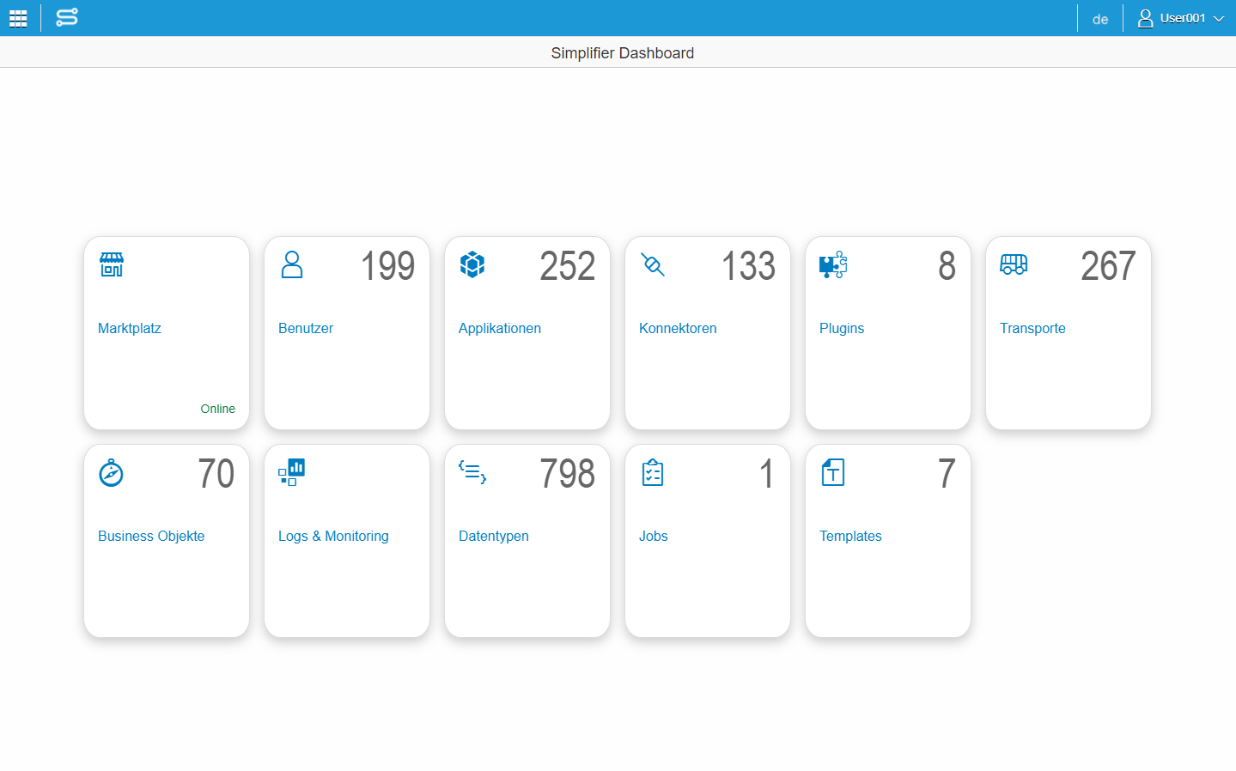Click the Datentypen list icon
This screenshot has height=771, width=1236.
pyautogui.click(x=472, y=472)
